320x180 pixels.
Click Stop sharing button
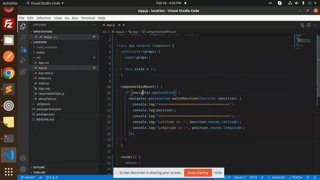tap(198, 172)
